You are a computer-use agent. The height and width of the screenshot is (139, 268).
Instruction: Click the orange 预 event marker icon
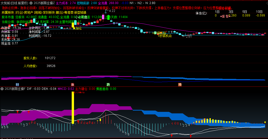click(180, 85)
